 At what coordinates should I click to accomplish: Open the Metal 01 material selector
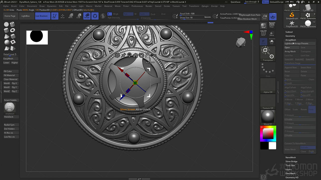268,116
